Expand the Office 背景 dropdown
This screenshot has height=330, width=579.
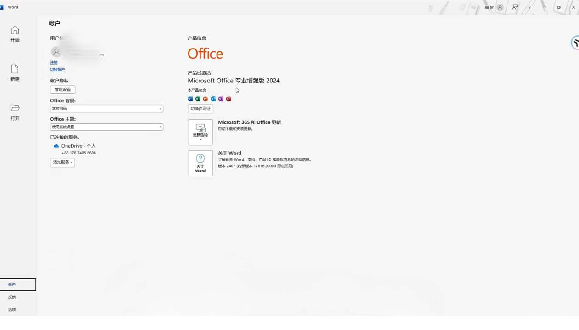click(106, 109)
